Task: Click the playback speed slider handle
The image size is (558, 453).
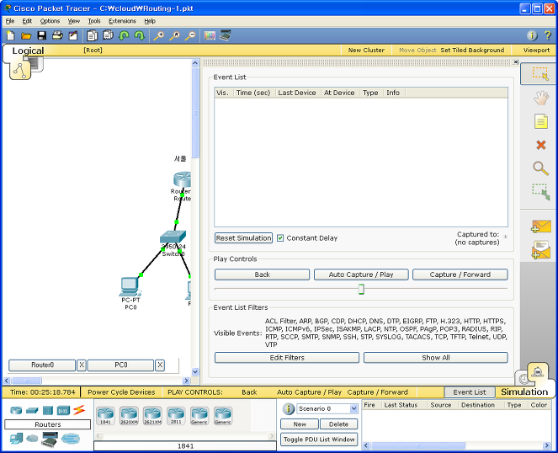Action: tap(361, 289)
